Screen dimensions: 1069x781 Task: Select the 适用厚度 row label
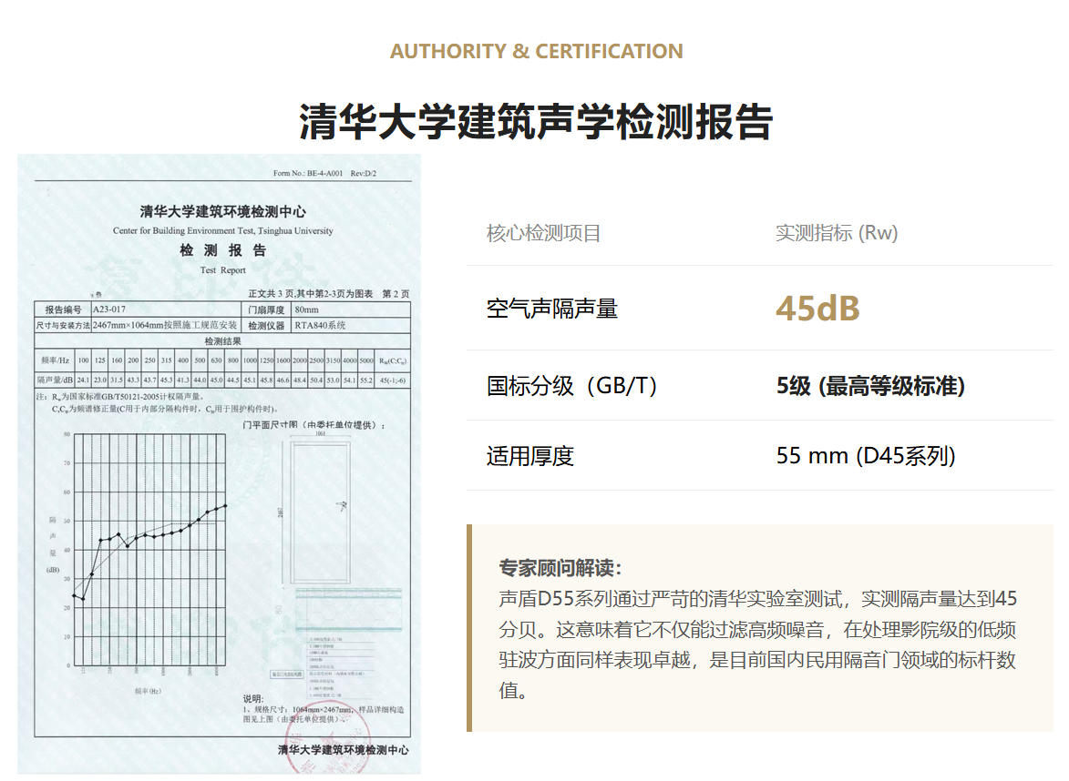coord(530,455)
